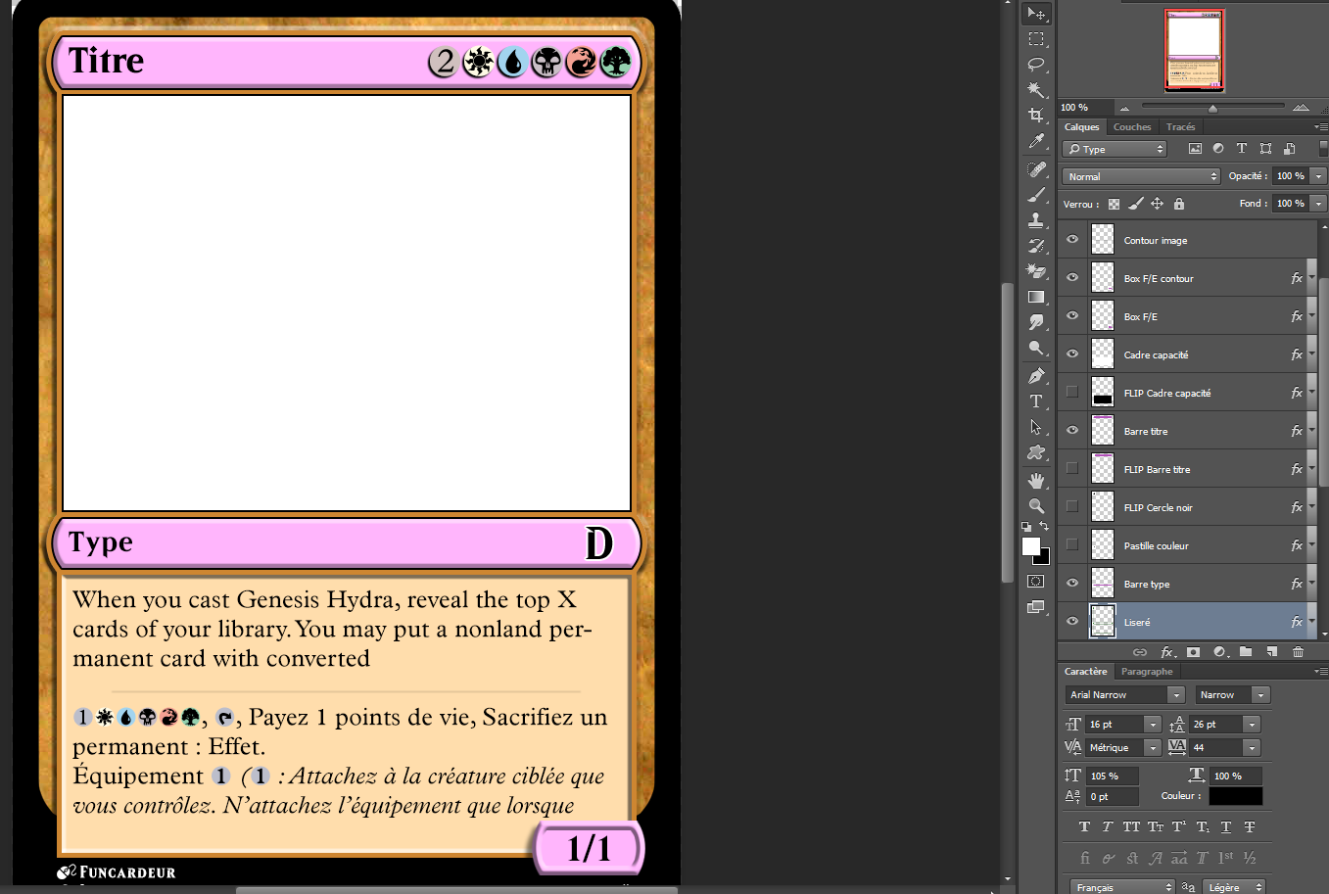Create a new adjustment layer
Image resolution: width=1329 pixels, height=894 pixels.
point(1219,652)
